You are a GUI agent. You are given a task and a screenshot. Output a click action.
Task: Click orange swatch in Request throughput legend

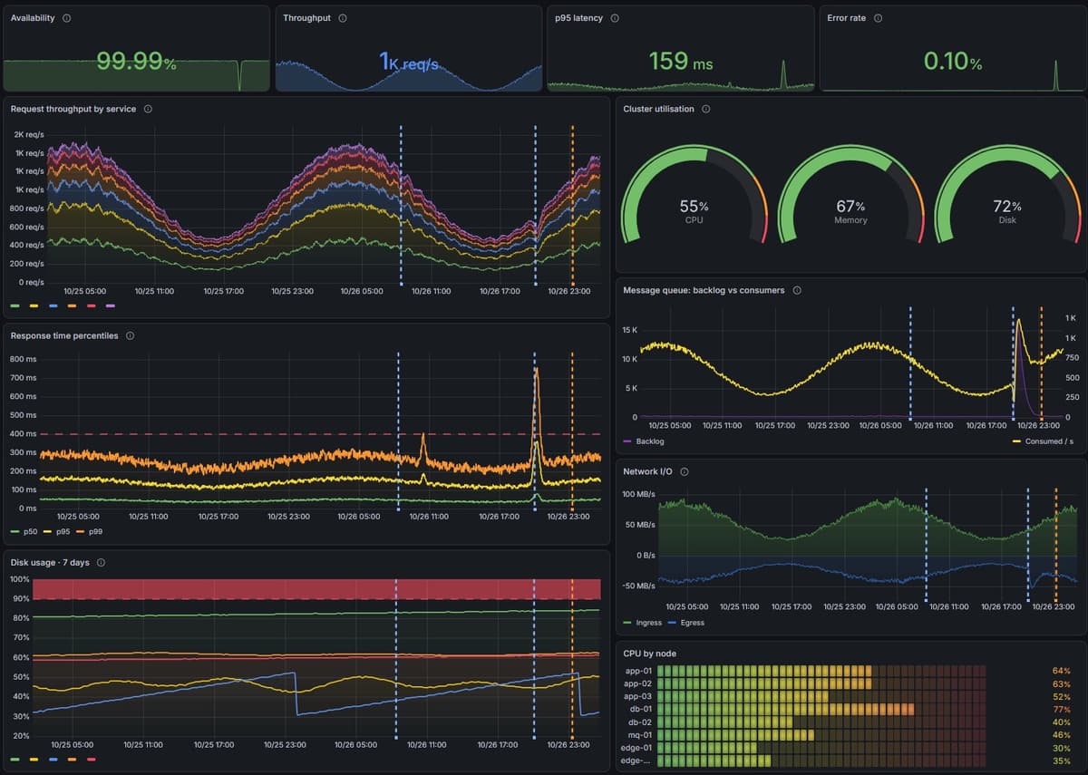click(72, 305)
